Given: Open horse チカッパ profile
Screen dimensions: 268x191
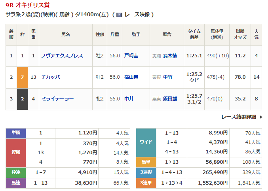Looking at the screenshot, I should (51, 77).
